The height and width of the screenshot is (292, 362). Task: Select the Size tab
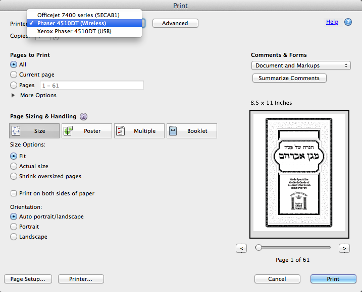(x=34, y=131)
